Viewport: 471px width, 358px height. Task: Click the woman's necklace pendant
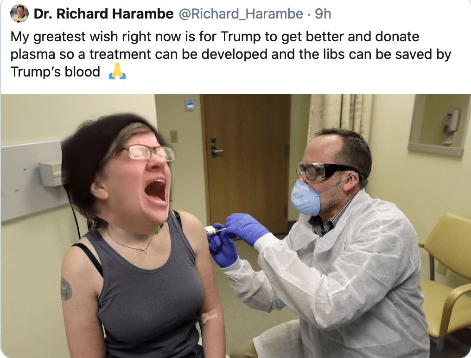click(x=146, y=250)
